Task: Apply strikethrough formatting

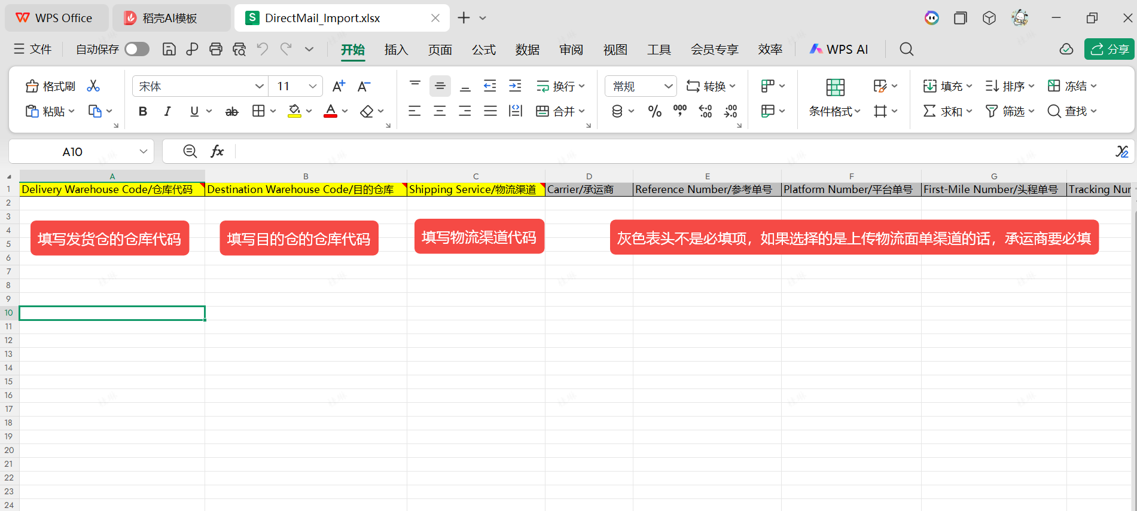Action: 231,111
